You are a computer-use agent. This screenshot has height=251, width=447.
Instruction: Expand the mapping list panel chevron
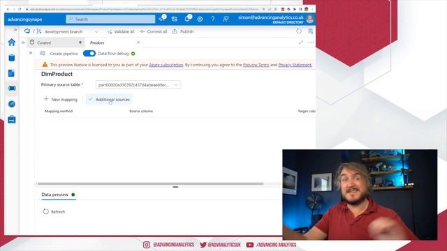(31, 53)
